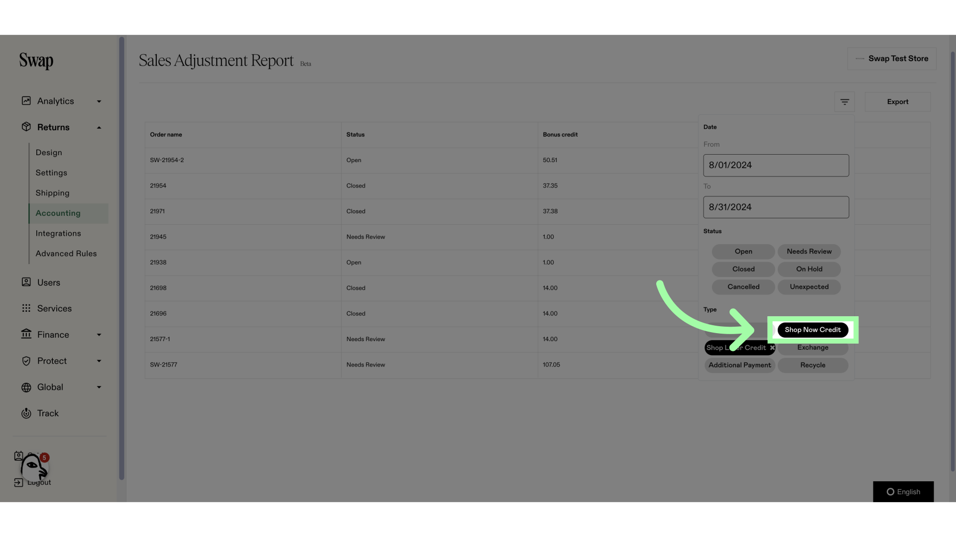Edit the From date input field

point(776,165)
